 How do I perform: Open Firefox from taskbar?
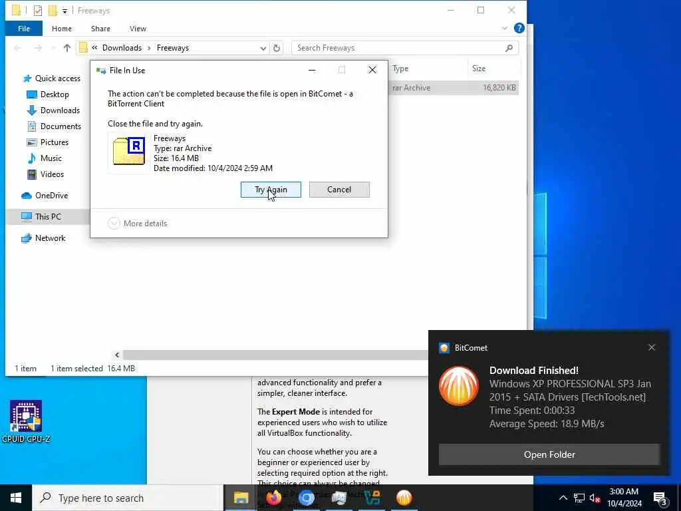tap(273, 498)
